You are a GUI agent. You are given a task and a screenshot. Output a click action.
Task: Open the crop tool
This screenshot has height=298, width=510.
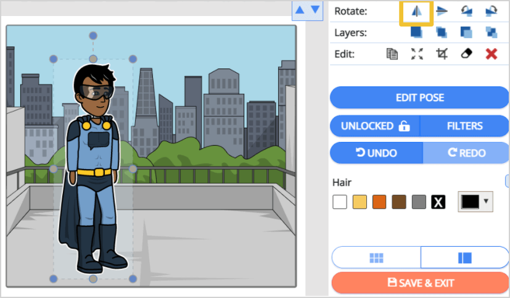[x=442, y=54]
